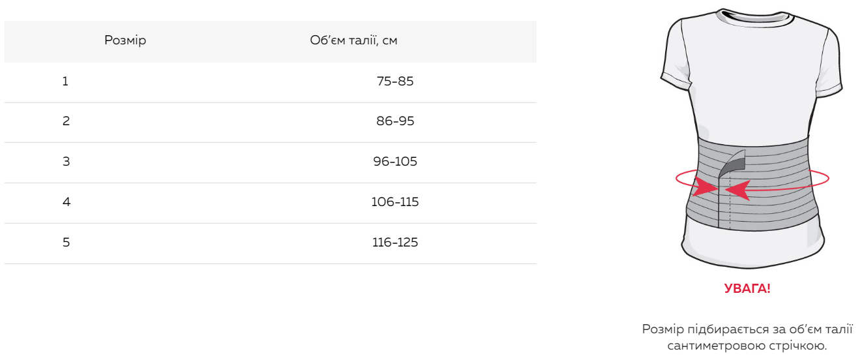The width and height of the screenshot is (862, 360).
Task: Select size 2 in the table
Action: pos(66,121)
